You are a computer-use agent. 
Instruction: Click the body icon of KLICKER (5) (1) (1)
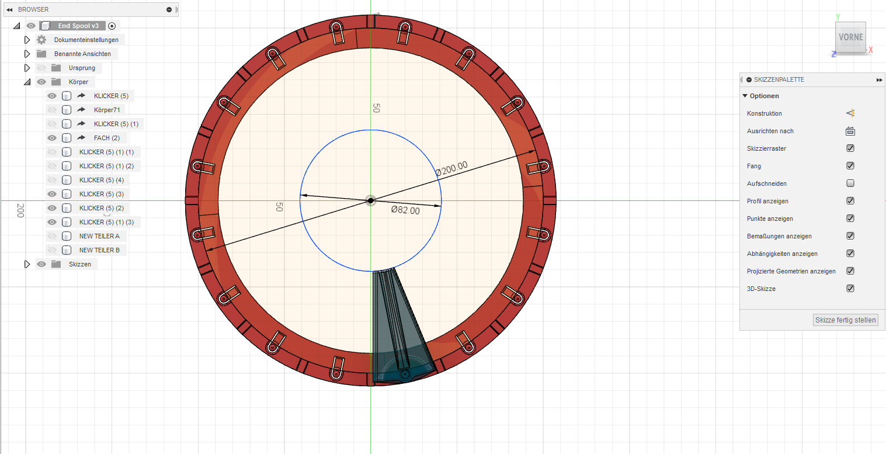click(67, 152)
